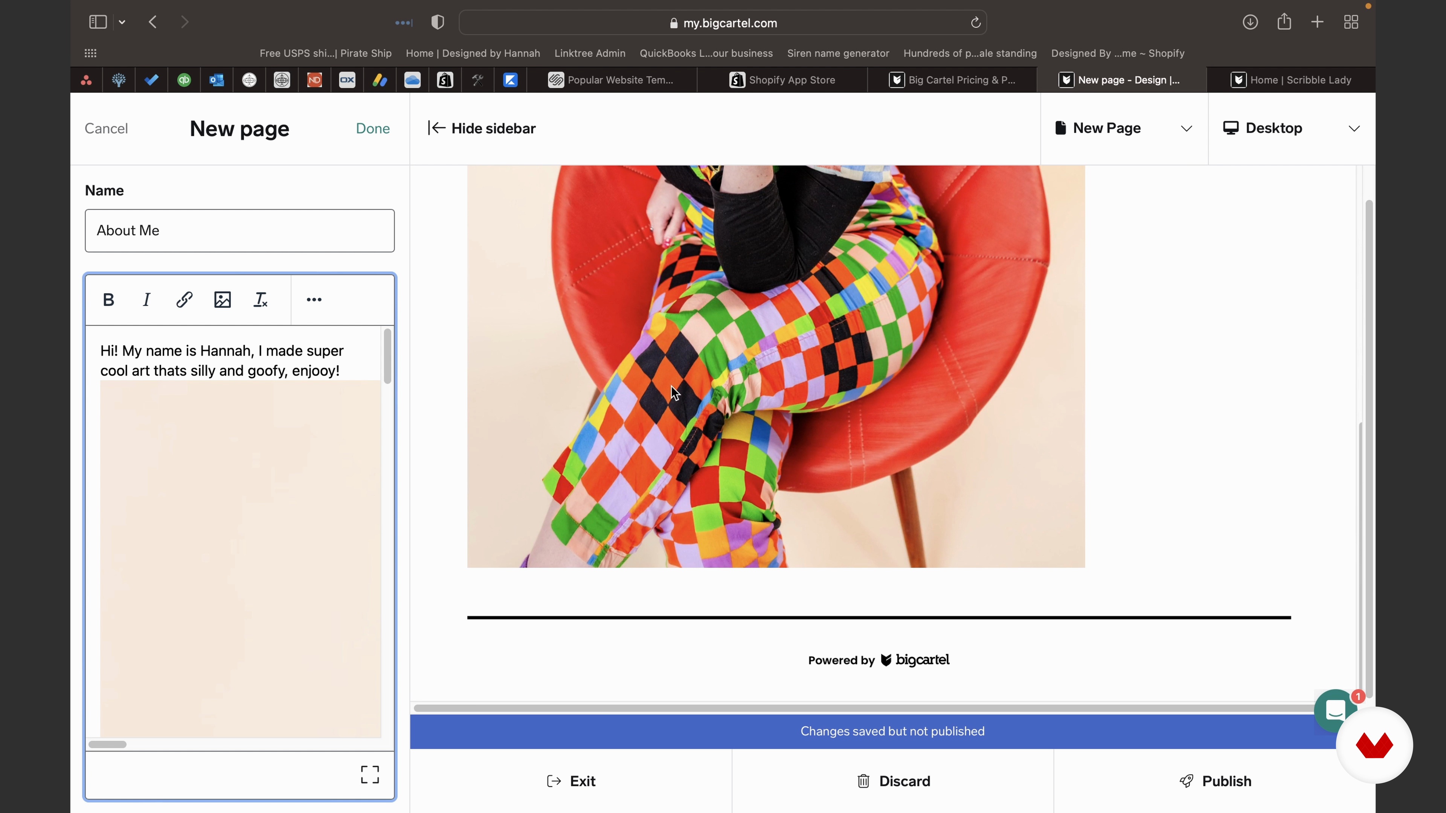Go back in browser history
Screen dimensions: 1446x813
153,23
